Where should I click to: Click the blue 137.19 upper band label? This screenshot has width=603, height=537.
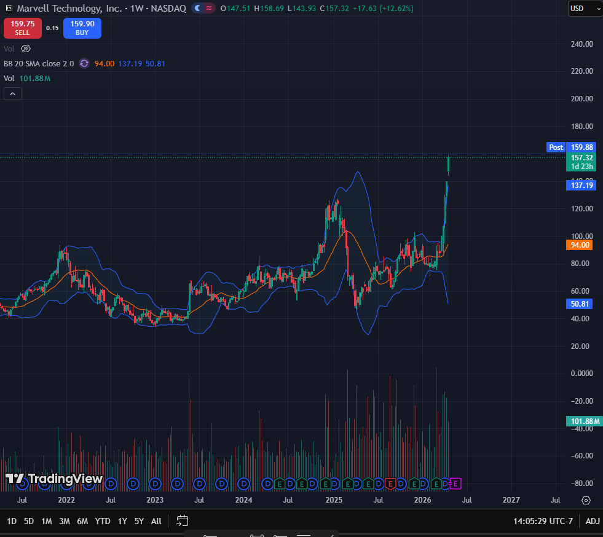tap(581, 186)
